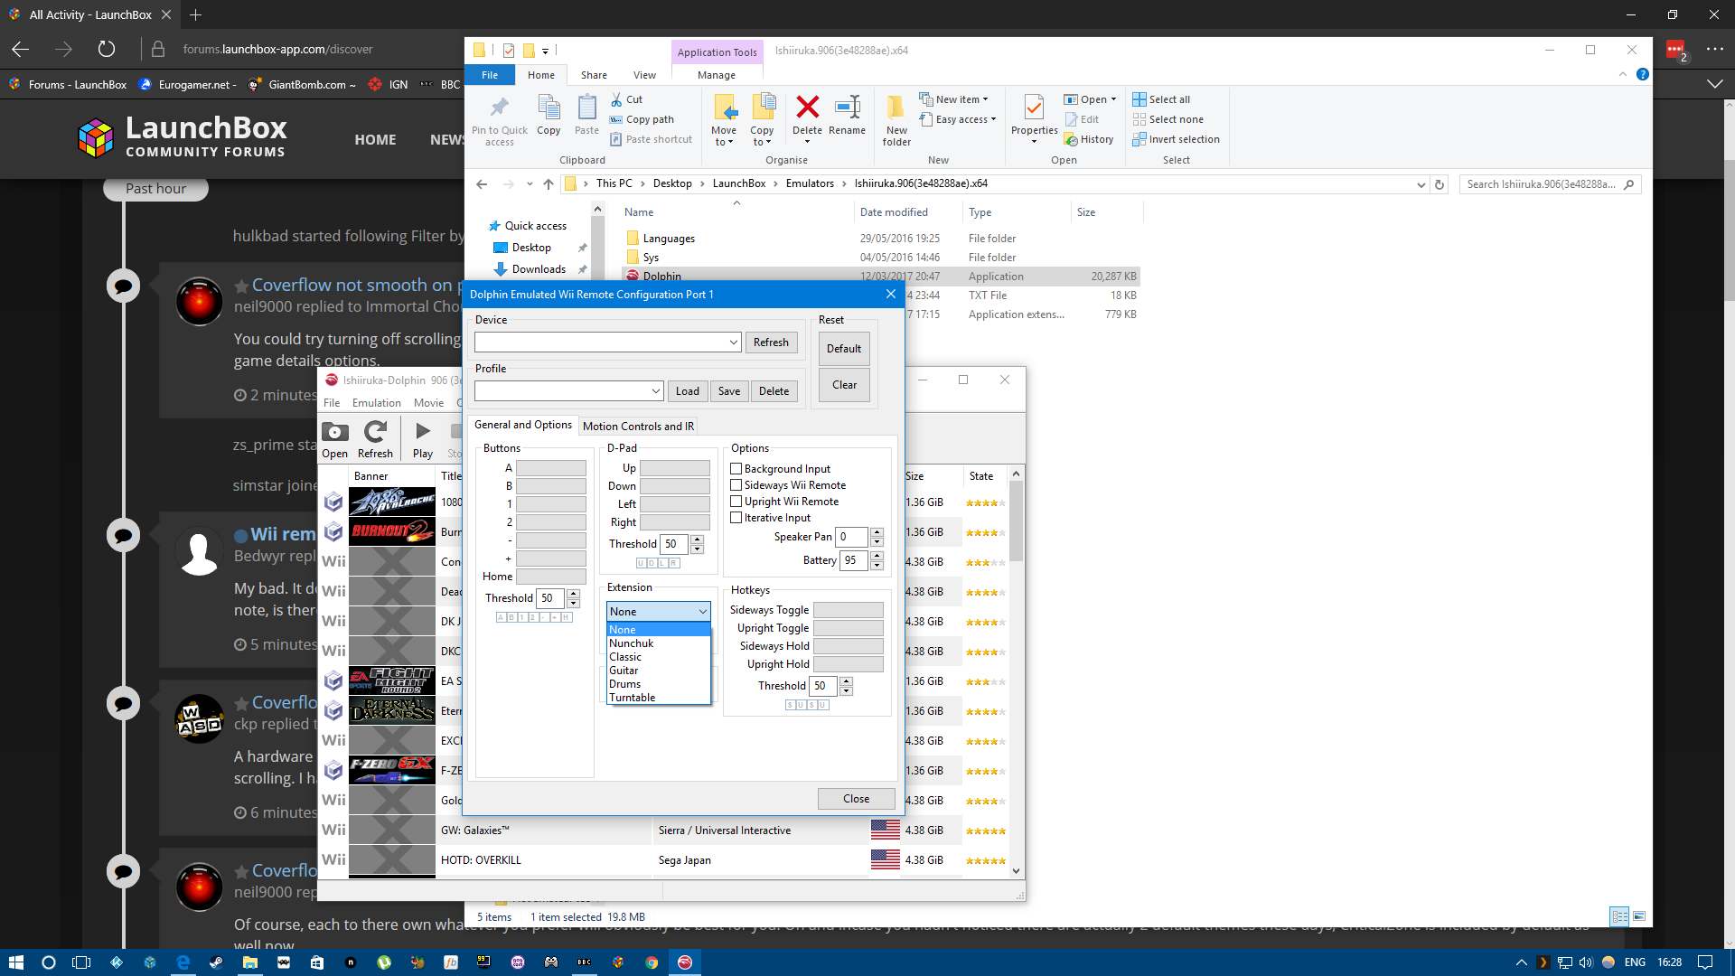Click the Paste icon in Clipboard group

pos(586,108)
